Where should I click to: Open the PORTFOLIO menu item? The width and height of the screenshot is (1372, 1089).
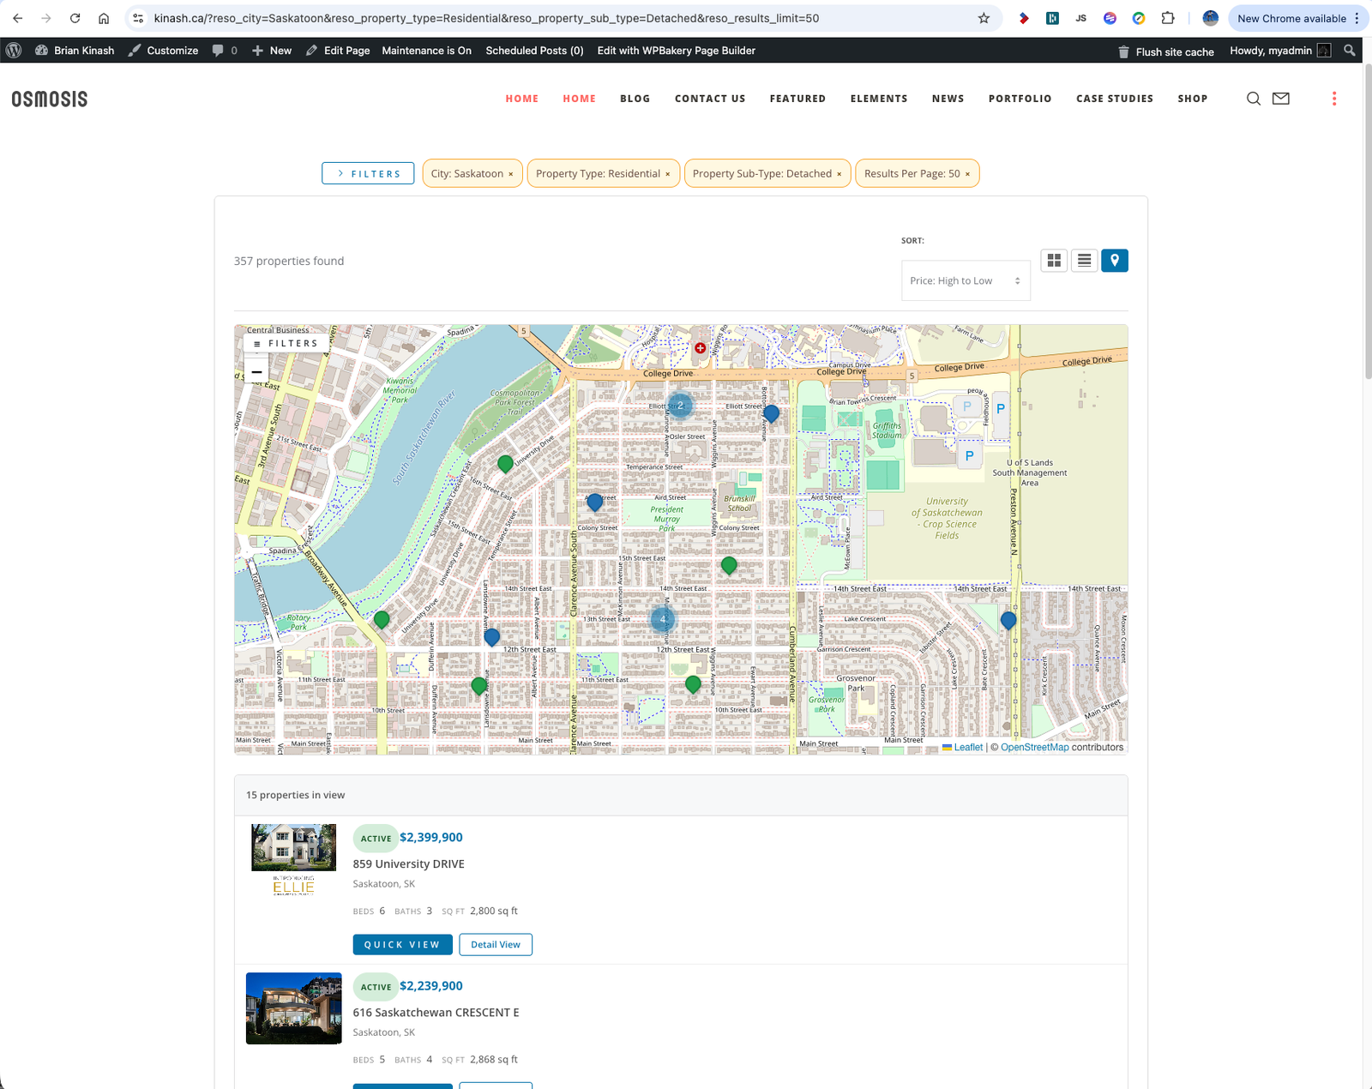[x=1020, y=99]
